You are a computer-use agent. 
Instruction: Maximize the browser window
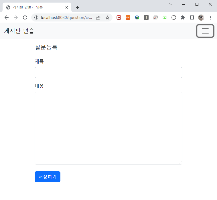pyautogui.click(x=197, y=4)
